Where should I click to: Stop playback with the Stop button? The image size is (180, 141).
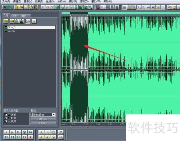coord(6,132)
